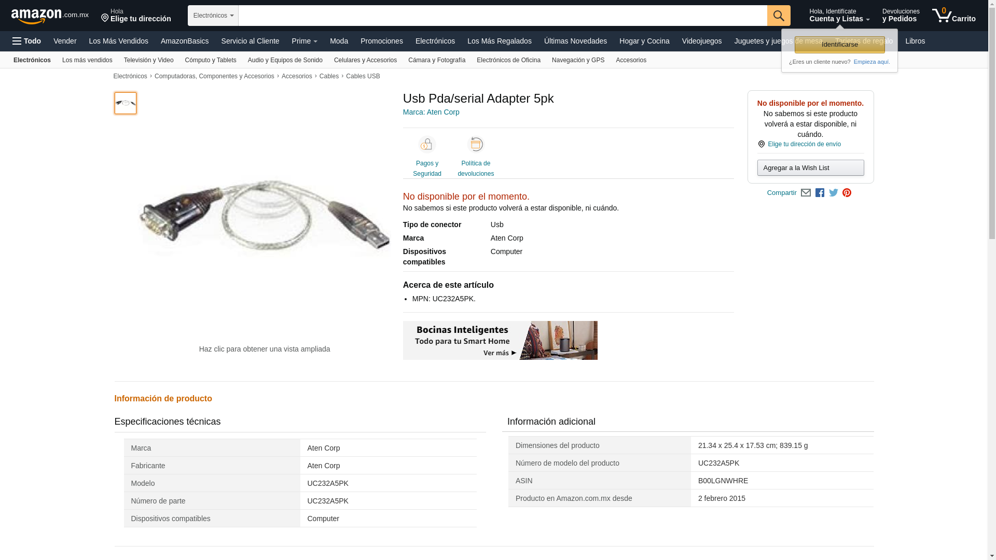The image size is (996, 560).
Task: Share product on Pinterest
Action: [847, 193]
